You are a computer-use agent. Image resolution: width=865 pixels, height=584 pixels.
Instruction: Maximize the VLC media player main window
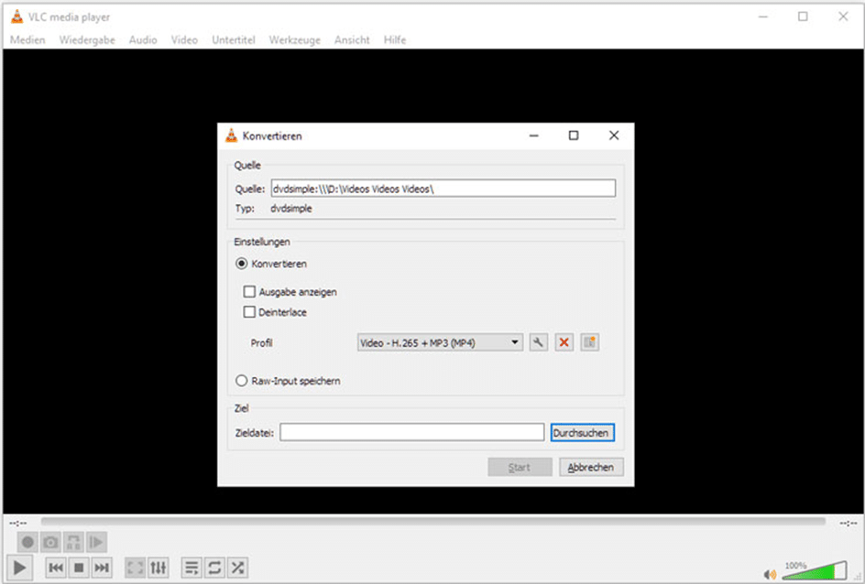(803, 16)
